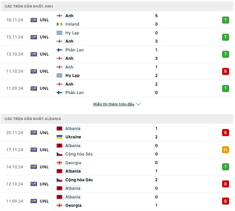Open the Hiển thị thêm trận đấu link
The image size is (235, 211).
[114, 104]
